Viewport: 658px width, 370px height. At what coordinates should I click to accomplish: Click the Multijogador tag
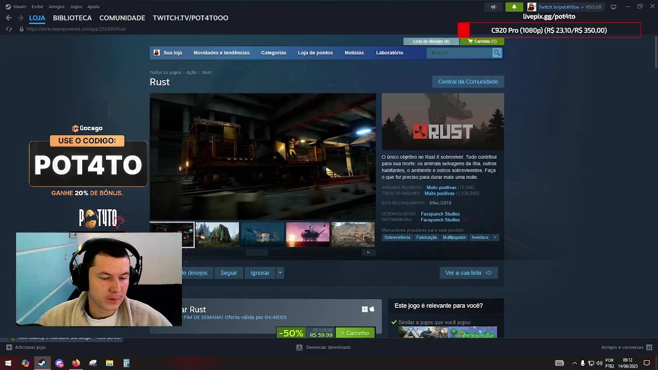[x=454, y=237]
